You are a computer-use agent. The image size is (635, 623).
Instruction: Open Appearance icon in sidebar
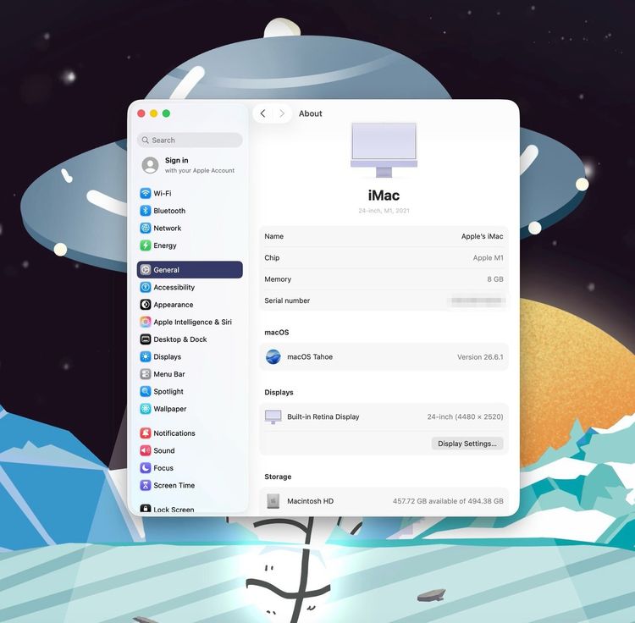point(146,305)
